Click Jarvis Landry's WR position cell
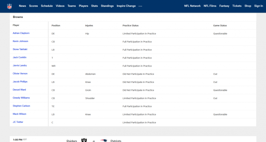This screenshot has width=266, height=142. (x=53, y=66)
